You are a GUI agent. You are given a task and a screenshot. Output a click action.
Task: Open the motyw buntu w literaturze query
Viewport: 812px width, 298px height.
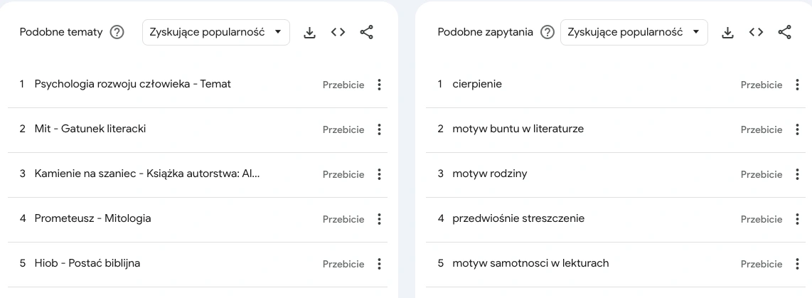(x=518, y=129)
